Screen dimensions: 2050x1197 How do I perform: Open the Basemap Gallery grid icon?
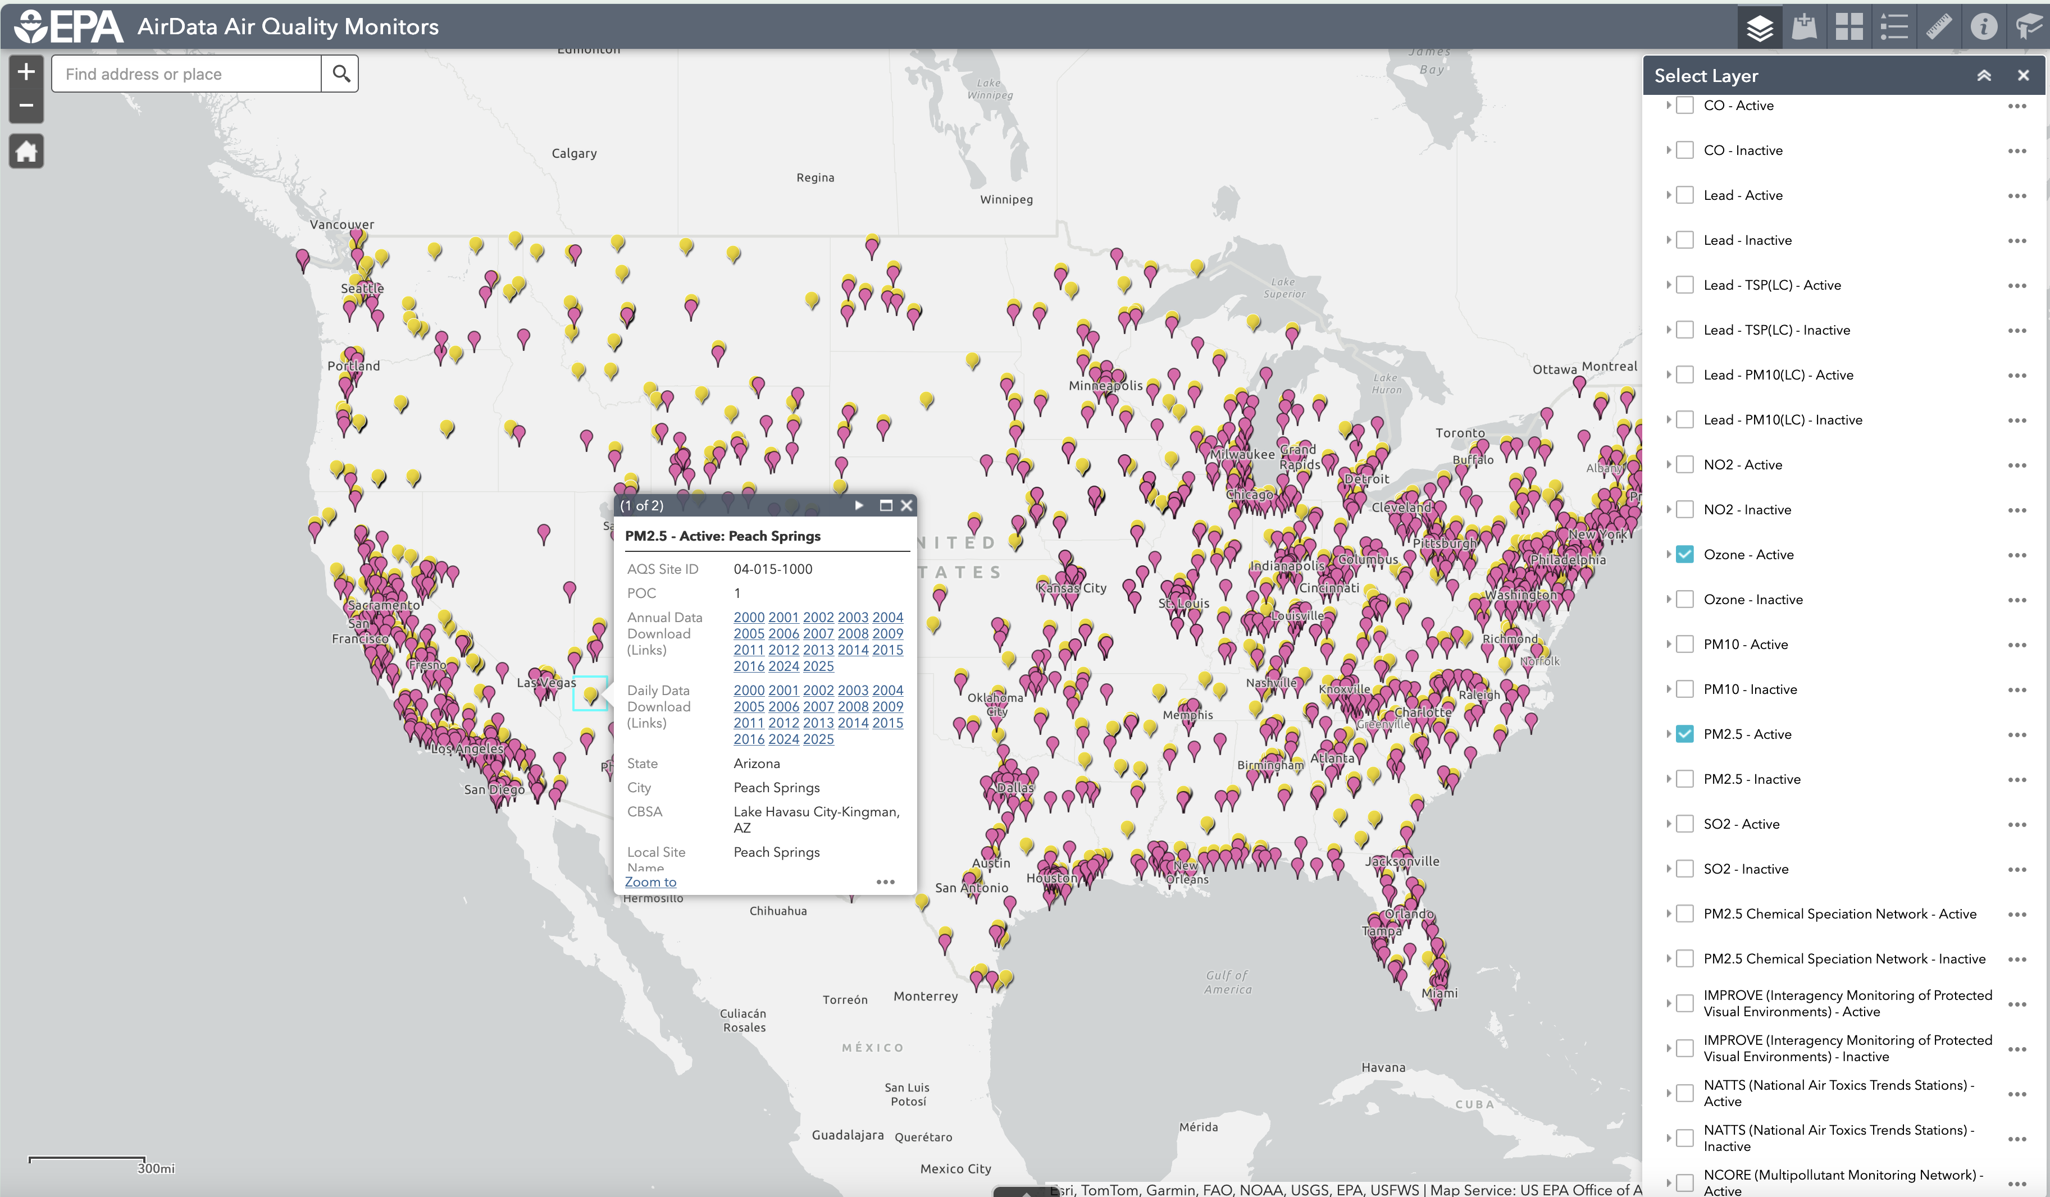pyautogui.click(x=1849, y=27)
